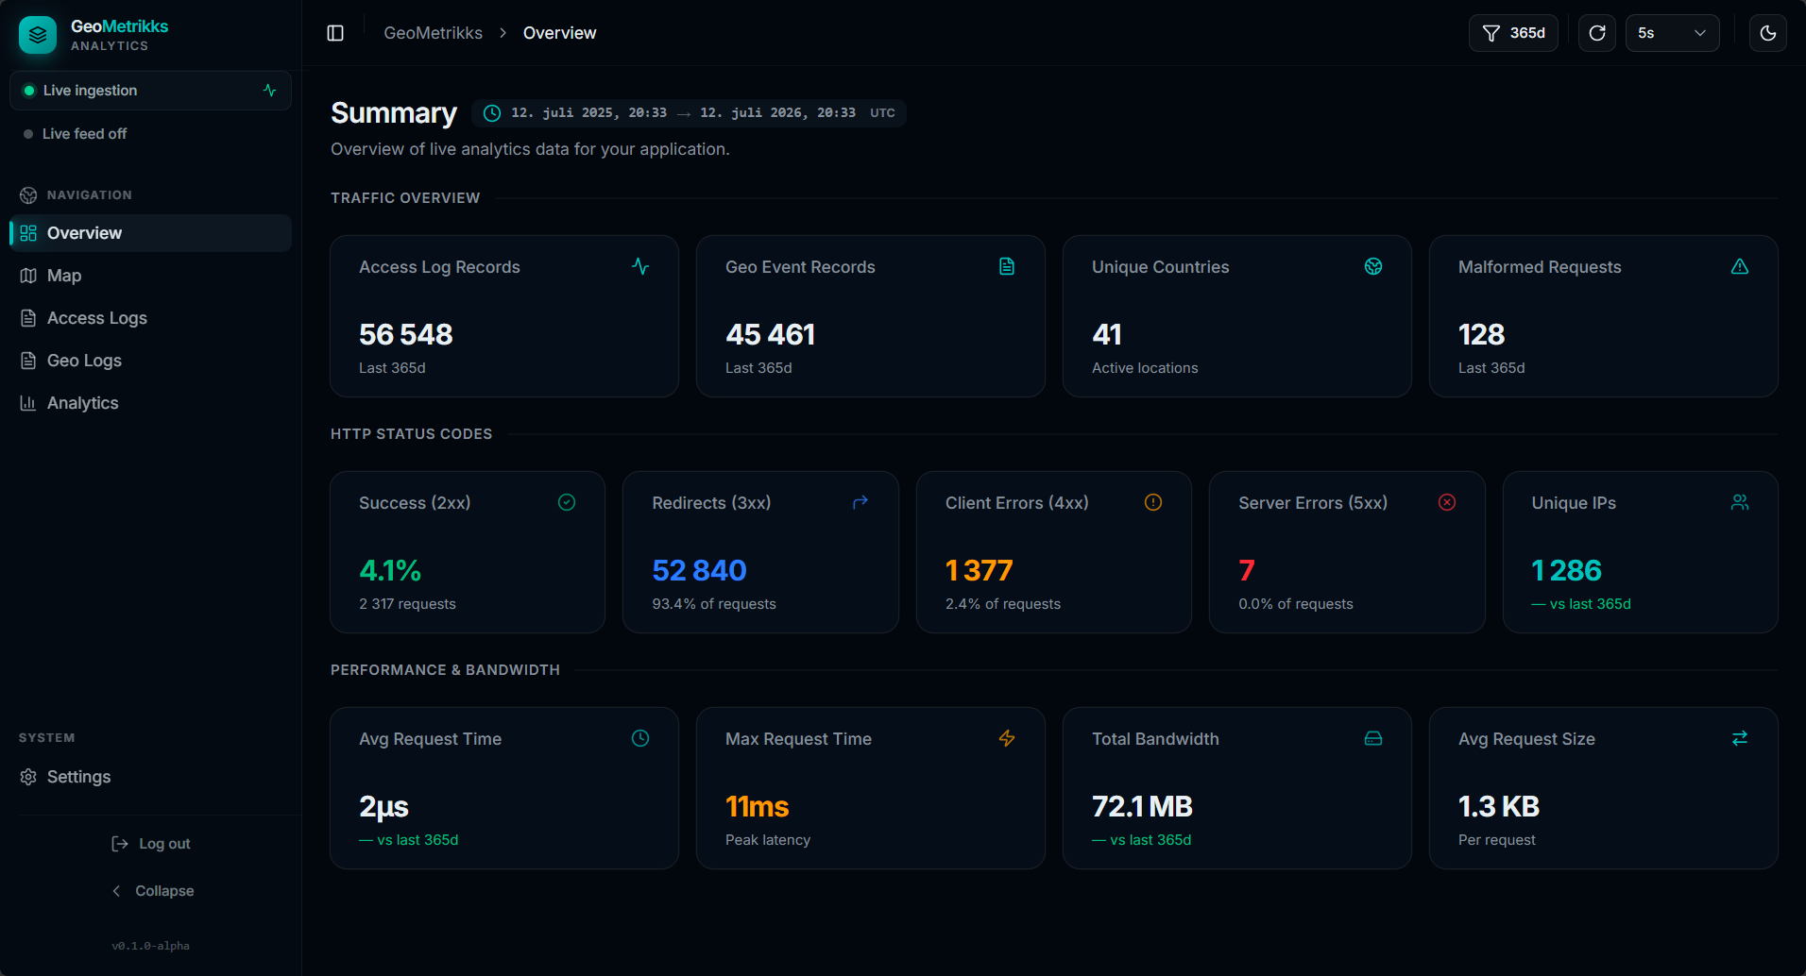Click the 45 461 geo events value

[771, 335]
